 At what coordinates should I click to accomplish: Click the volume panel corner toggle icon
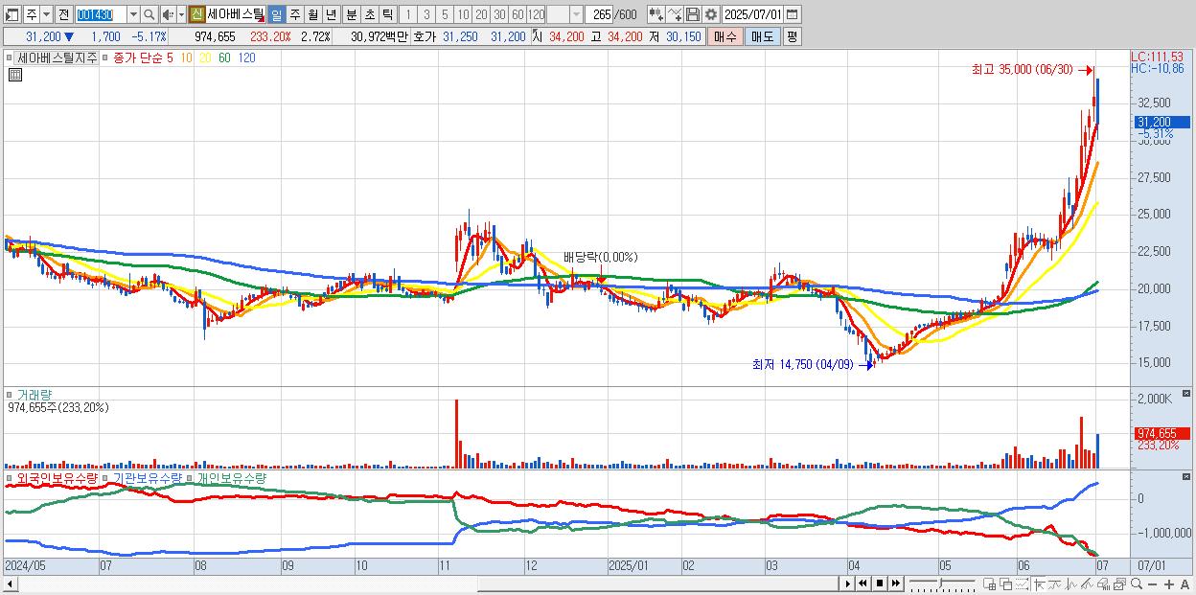click(x=1186, y=394)
